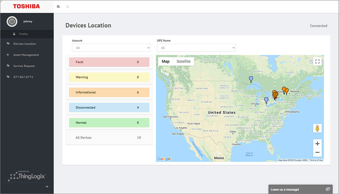Select the Informational status row
Image resolution: width=339 pixels, height=194 pixels.
(109, 92)
